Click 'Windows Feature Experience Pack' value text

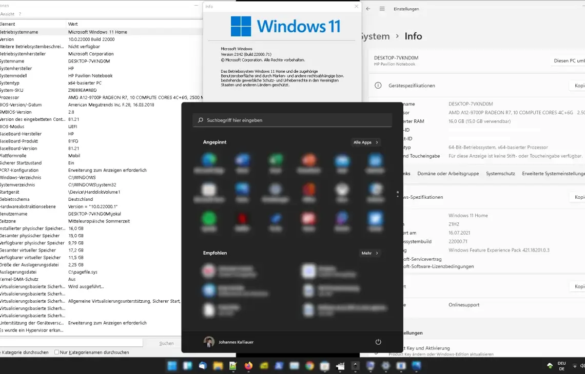click(499, 250)
